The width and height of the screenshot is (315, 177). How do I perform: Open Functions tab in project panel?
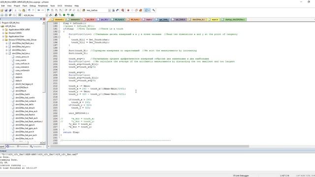(23, 147)
